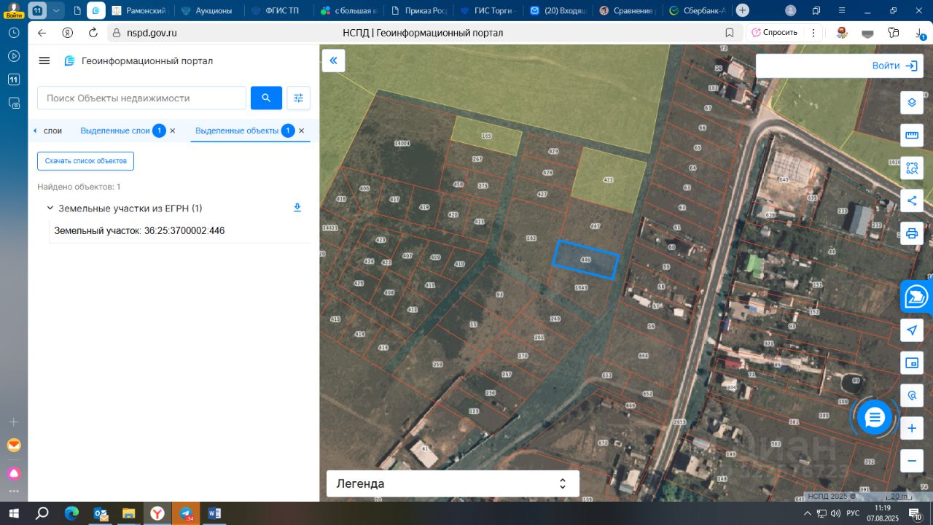Screen dimensions: 933x525
Task: Switch to the Рамонский browser tab
Action: click(138, 10)
